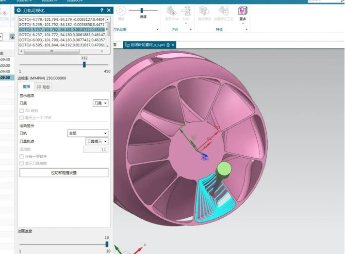
Task: Click the part file icon on document tab
Action: [127, 45]
